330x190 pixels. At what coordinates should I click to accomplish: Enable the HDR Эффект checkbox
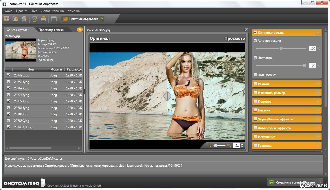(x=255, y=75)
